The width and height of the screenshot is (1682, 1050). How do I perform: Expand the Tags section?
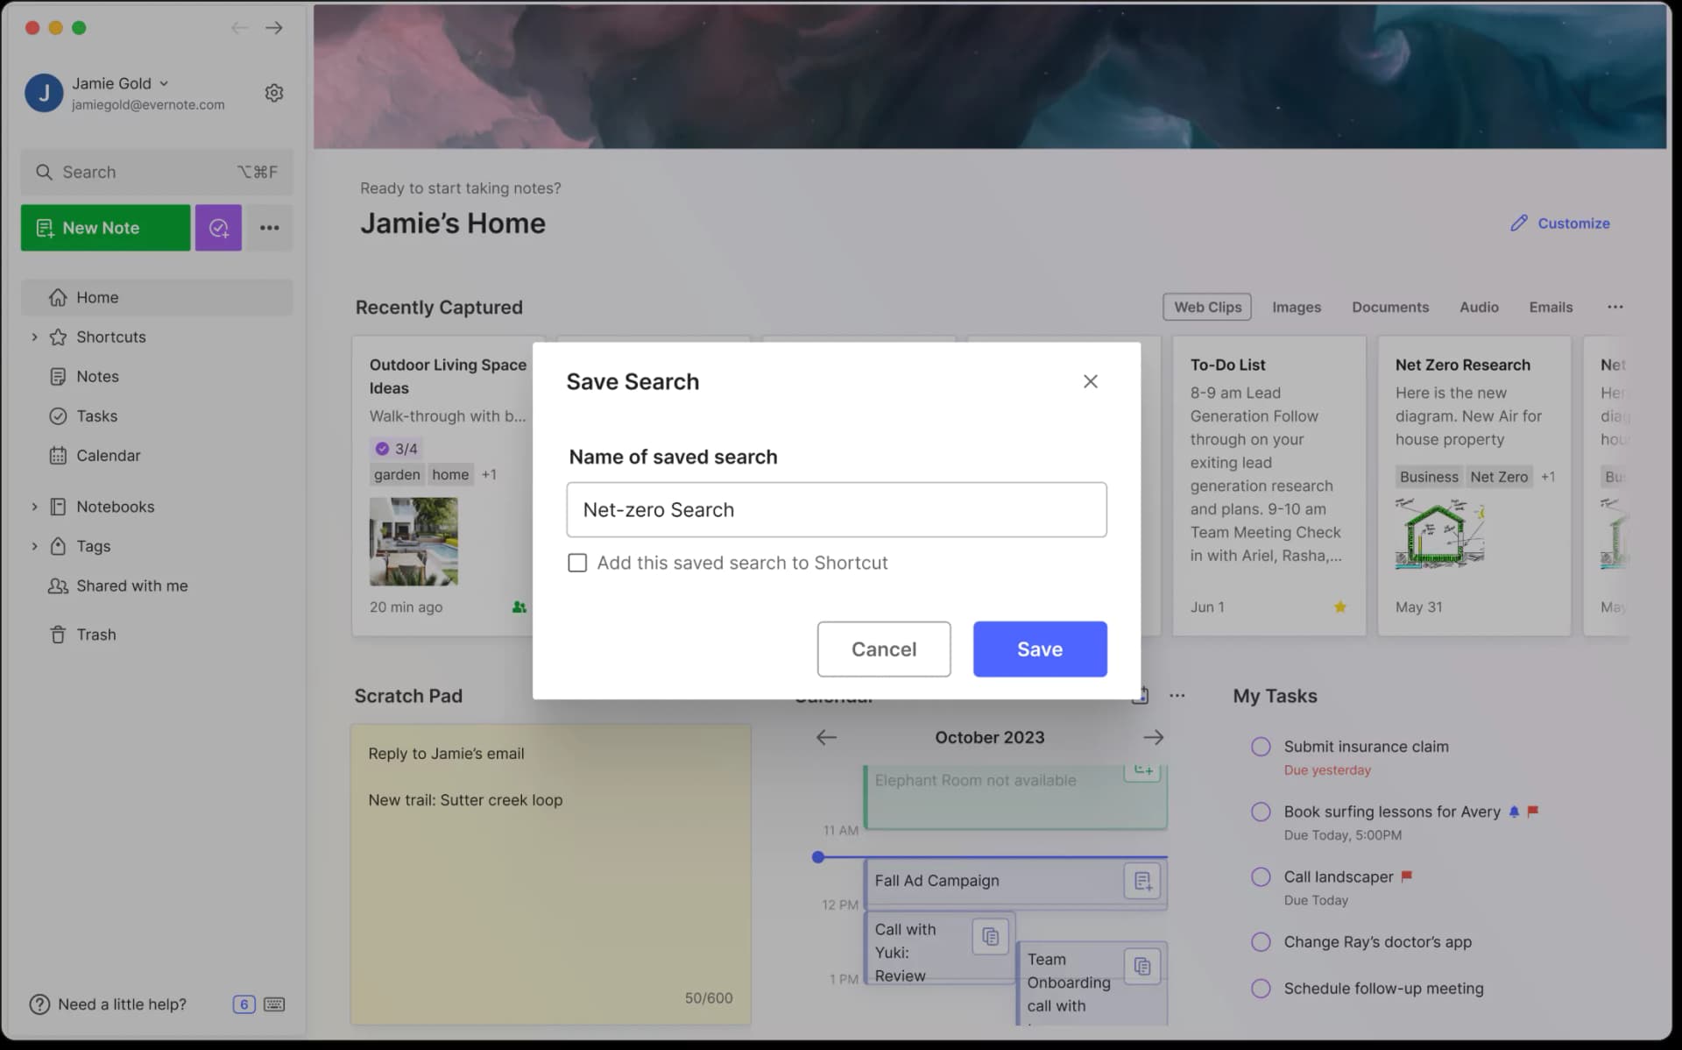tap(35, 546)
